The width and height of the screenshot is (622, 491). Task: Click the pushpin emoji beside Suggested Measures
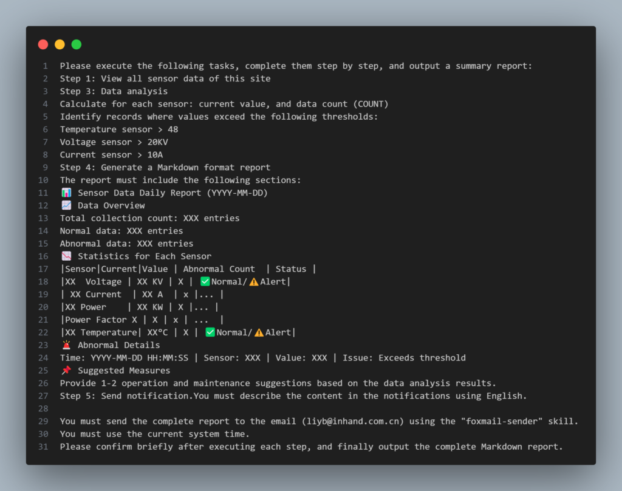pos(66,371)
